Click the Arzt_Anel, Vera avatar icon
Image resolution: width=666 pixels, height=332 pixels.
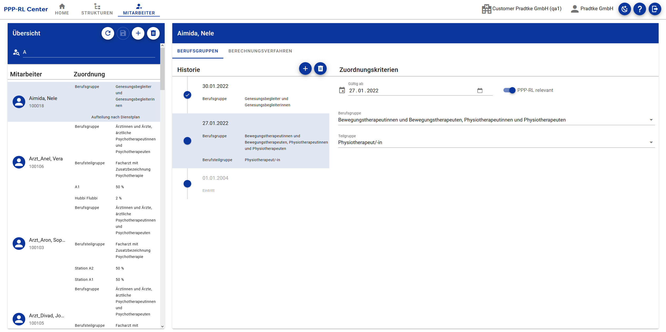click(x=19, y=162)
